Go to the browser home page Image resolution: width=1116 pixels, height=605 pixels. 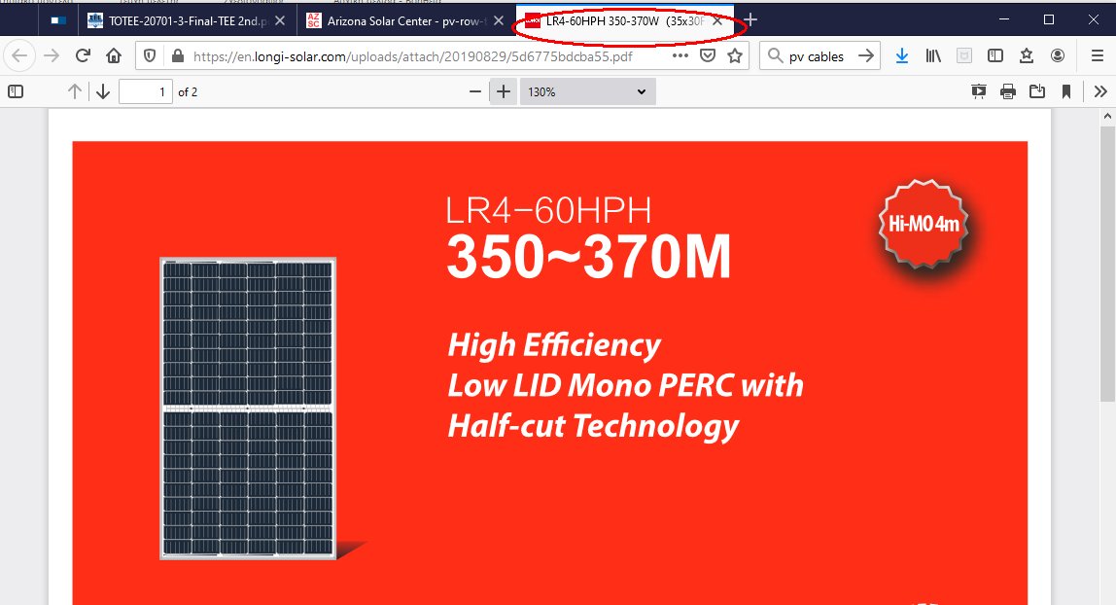click(115, 55)
